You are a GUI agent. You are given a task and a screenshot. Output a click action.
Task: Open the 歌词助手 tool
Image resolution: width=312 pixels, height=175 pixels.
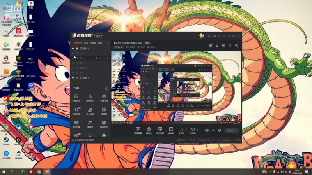point(104,124)
